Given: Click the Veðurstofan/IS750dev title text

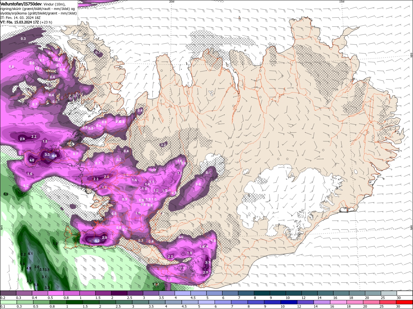Looking at the screenshot, I should (21, 4).
